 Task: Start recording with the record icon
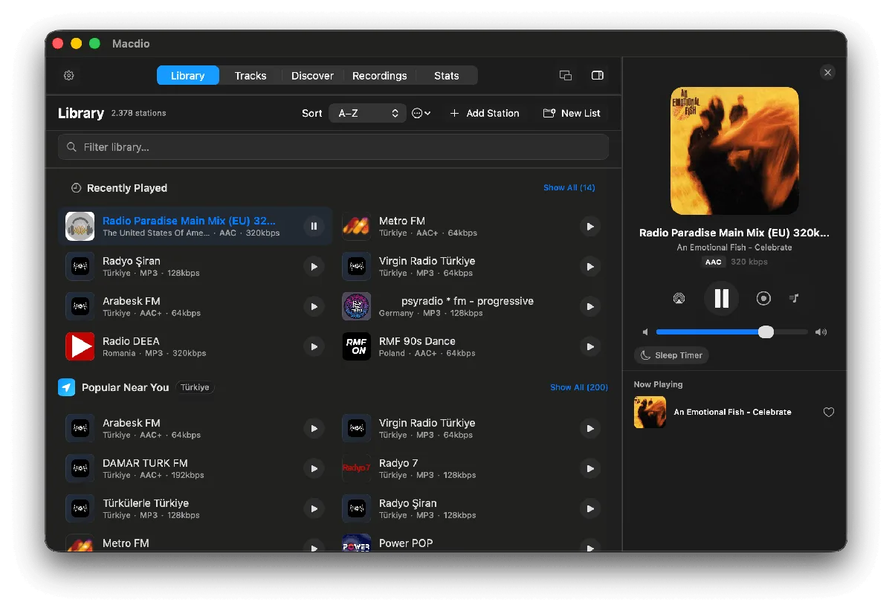point(763,298)
